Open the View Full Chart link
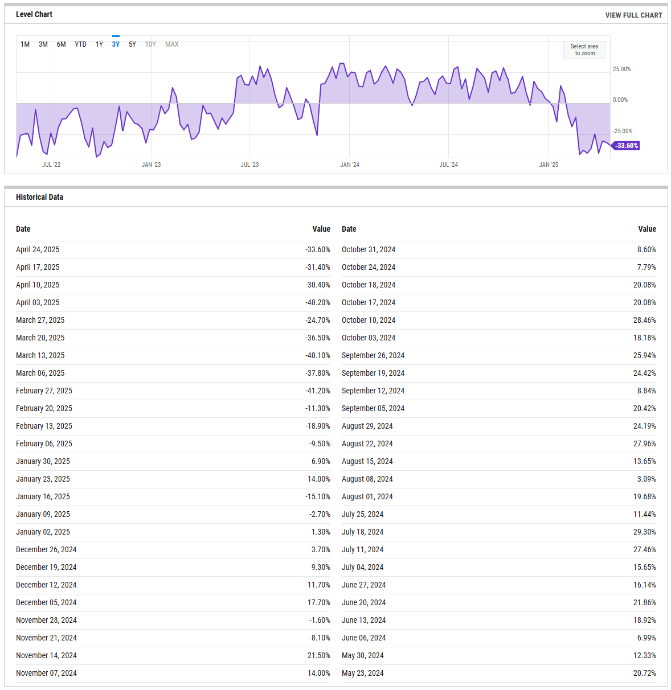 click(x=633, y=15)
